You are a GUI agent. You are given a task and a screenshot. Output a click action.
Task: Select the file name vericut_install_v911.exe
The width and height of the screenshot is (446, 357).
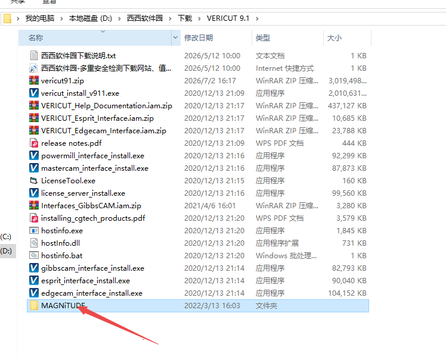[x=80, y=93]
